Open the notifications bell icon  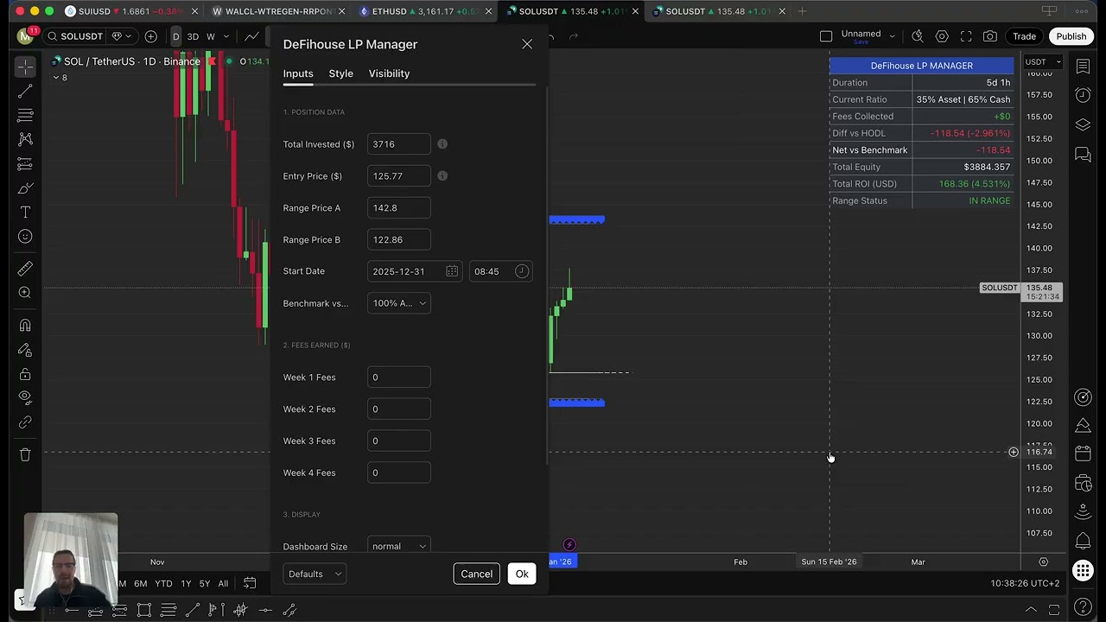pyautogui.click(x=1083, y=542)
